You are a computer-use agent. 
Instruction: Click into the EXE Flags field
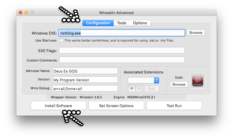[122, 50]
